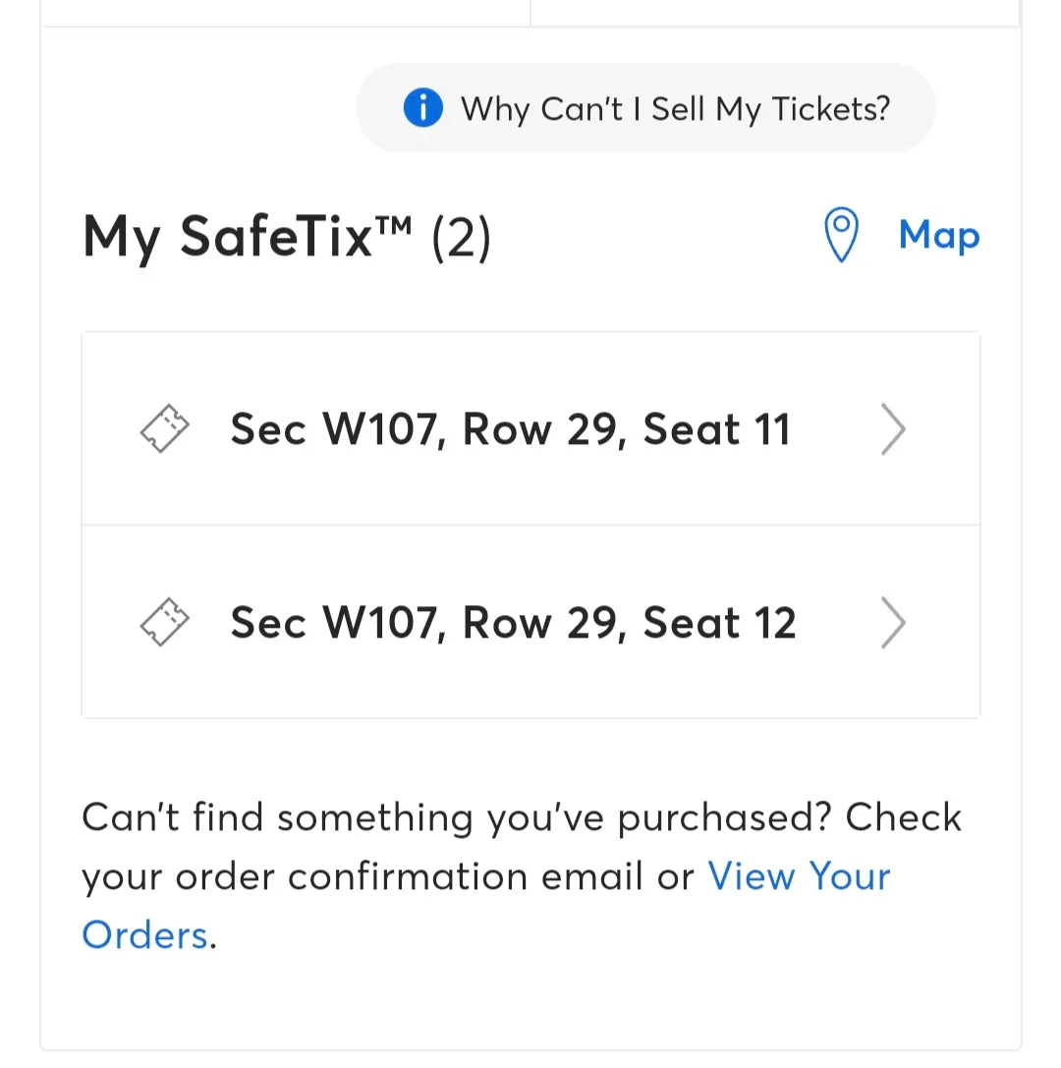Click the blue info circle icon

click(422, 108)
